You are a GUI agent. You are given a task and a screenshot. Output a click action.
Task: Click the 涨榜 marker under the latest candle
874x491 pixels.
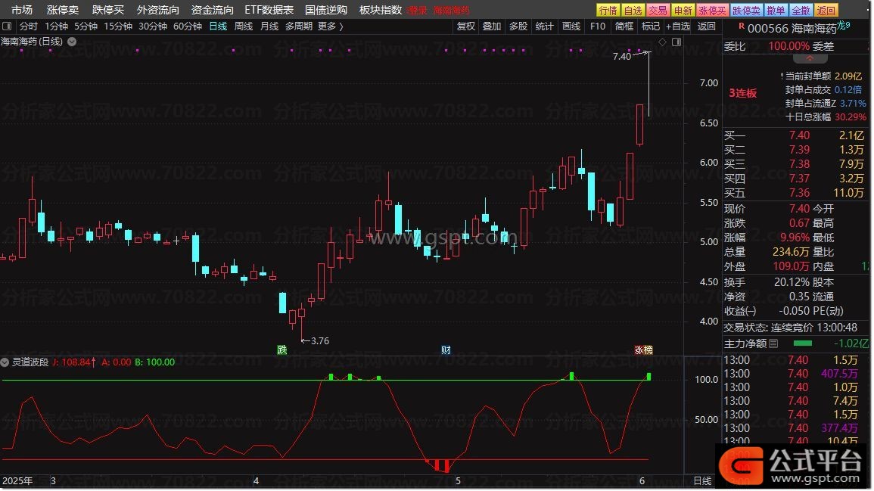(x=643, y=350)
